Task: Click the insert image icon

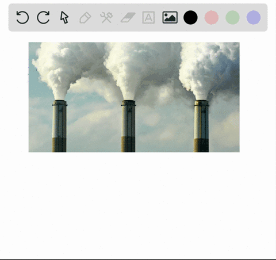Action: pos(170,17)
